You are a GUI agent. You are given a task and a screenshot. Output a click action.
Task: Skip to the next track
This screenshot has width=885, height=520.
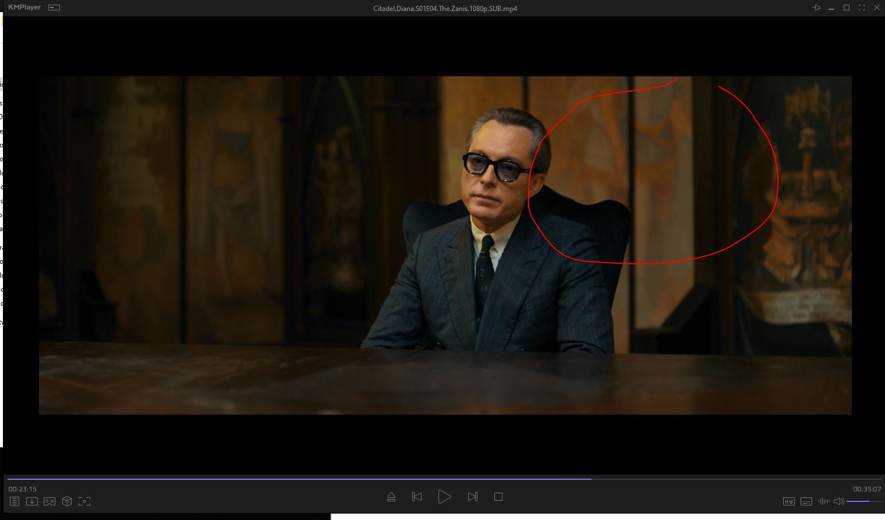coord(472,497)
